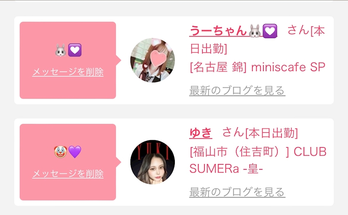Click white heart box in first bubble
The image size is (348, 215).
[x=75, y=50]
